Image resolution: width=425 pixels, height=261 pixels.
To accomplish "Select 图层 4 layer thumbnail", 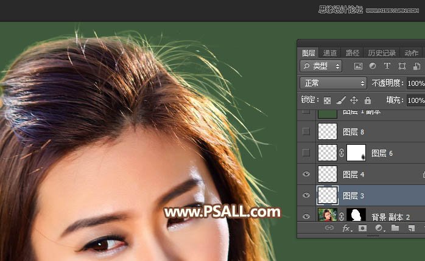I will [x=328, y=174].
